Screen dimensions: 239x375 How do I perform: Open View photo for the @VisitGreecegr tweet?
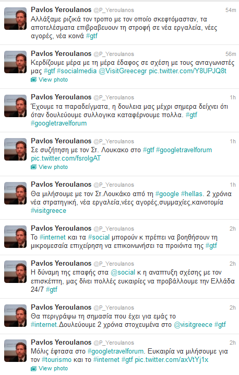[53, 79]
